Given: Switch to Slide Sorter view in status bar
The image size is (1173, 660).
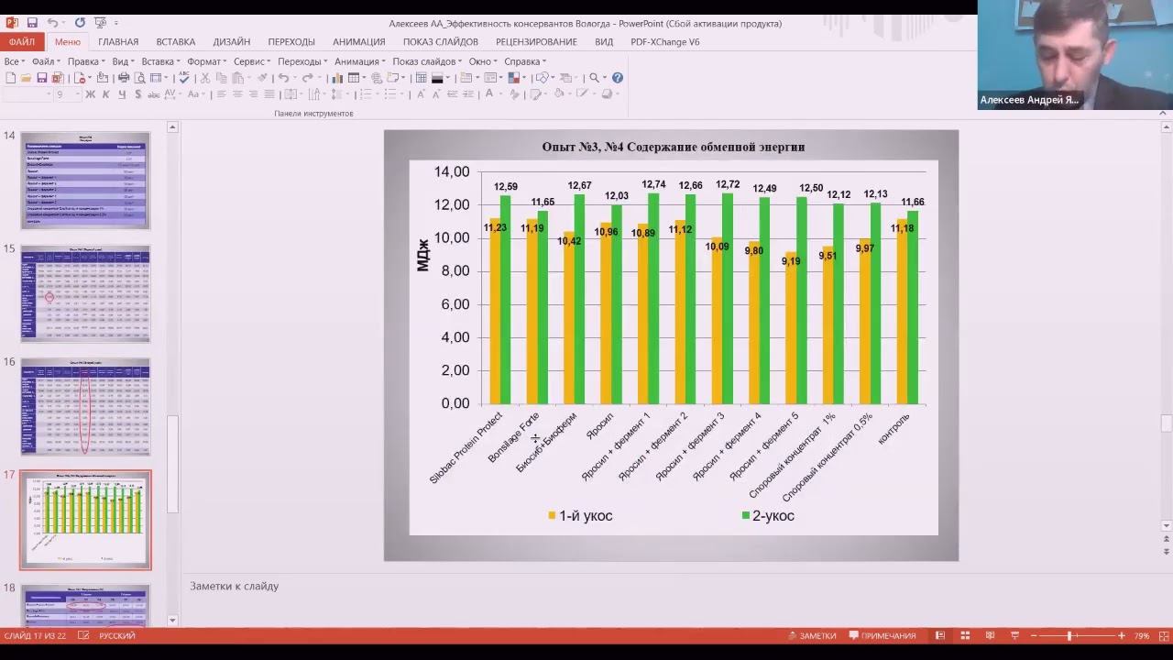Looking at the screenshot, I should click(x=965, y=635).
